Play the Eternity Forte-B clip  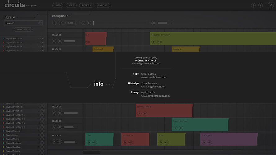click(139, 114)
